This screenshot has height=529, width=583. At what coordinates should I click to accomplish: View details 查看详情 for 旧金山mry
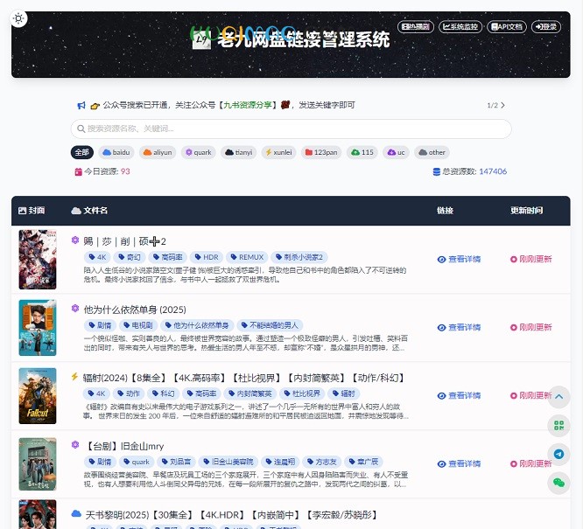(459, 464)
